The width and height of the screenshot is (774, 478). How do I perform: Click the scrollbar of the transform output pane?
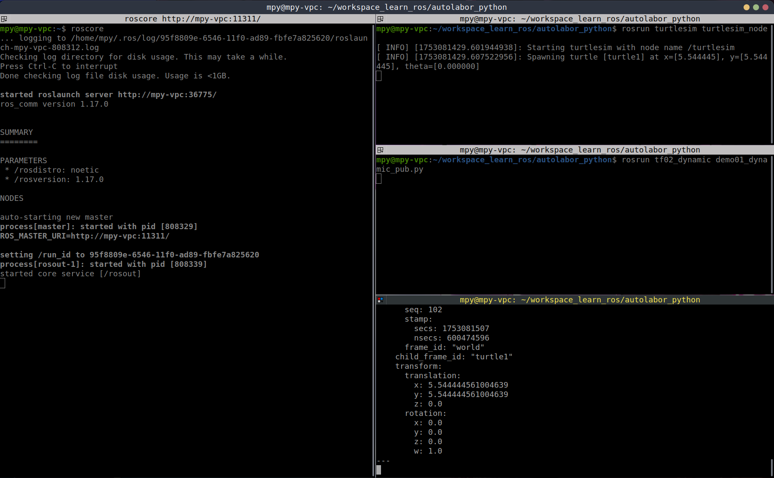tap(772, 467)
